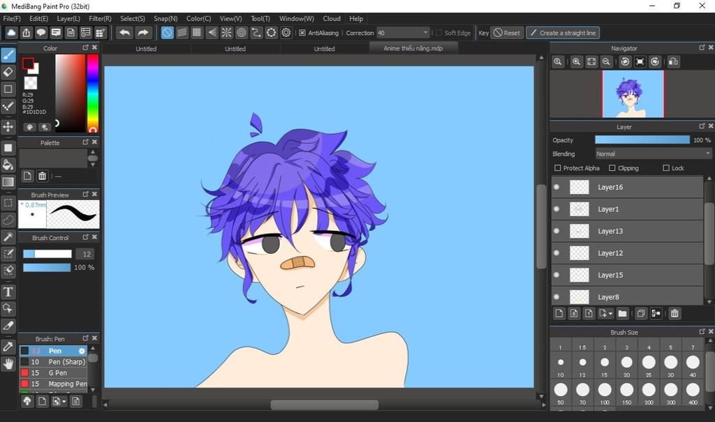The height and width of the screenshot is (422, 715).
Task: Select the Move tool
Action: 8,127
